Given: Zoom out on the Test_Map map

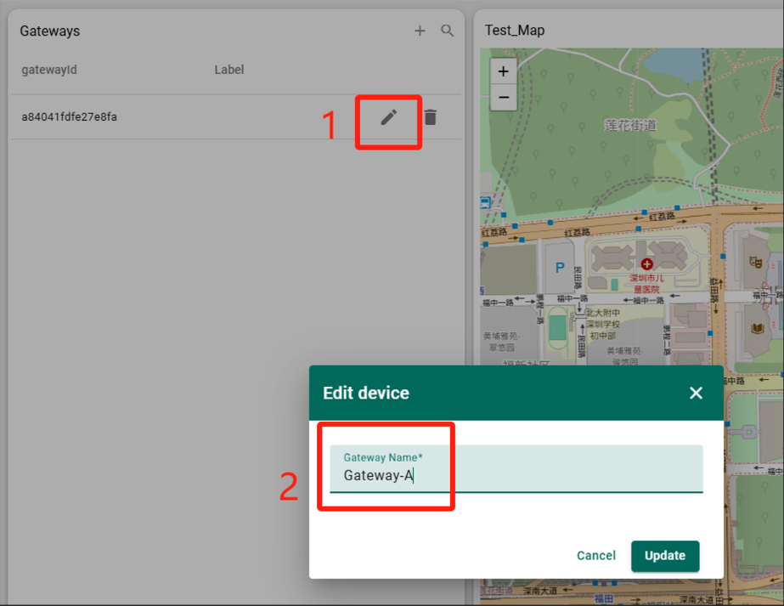Looking at the screenshot, I should [503, 97].
